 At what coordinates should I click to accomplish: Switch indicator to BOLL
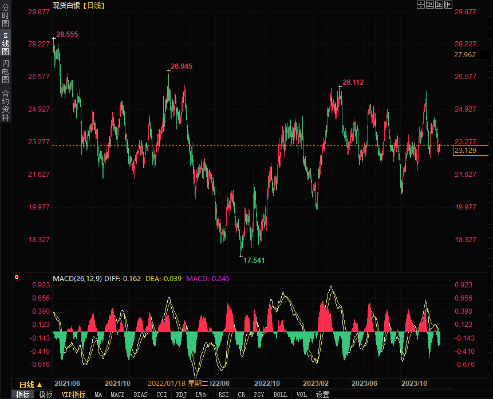[x=280, y=394]
